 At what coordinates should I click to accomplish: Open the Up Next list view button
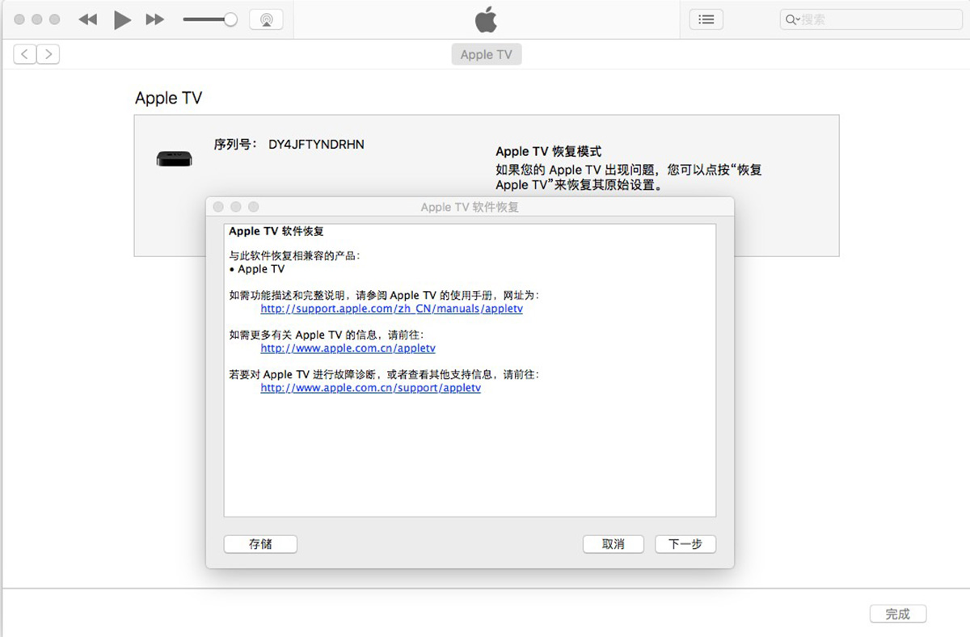(706, 19)
